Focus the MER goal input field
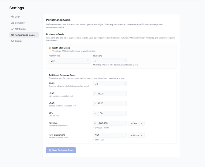Screen dimensions: 205x167 click(110, 61)
